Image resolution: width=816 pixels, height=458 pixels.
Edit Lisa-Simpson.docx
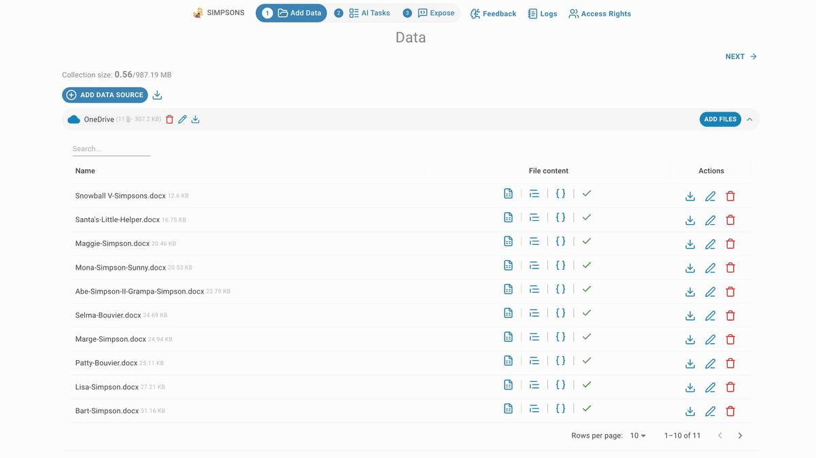pos(711,387)
